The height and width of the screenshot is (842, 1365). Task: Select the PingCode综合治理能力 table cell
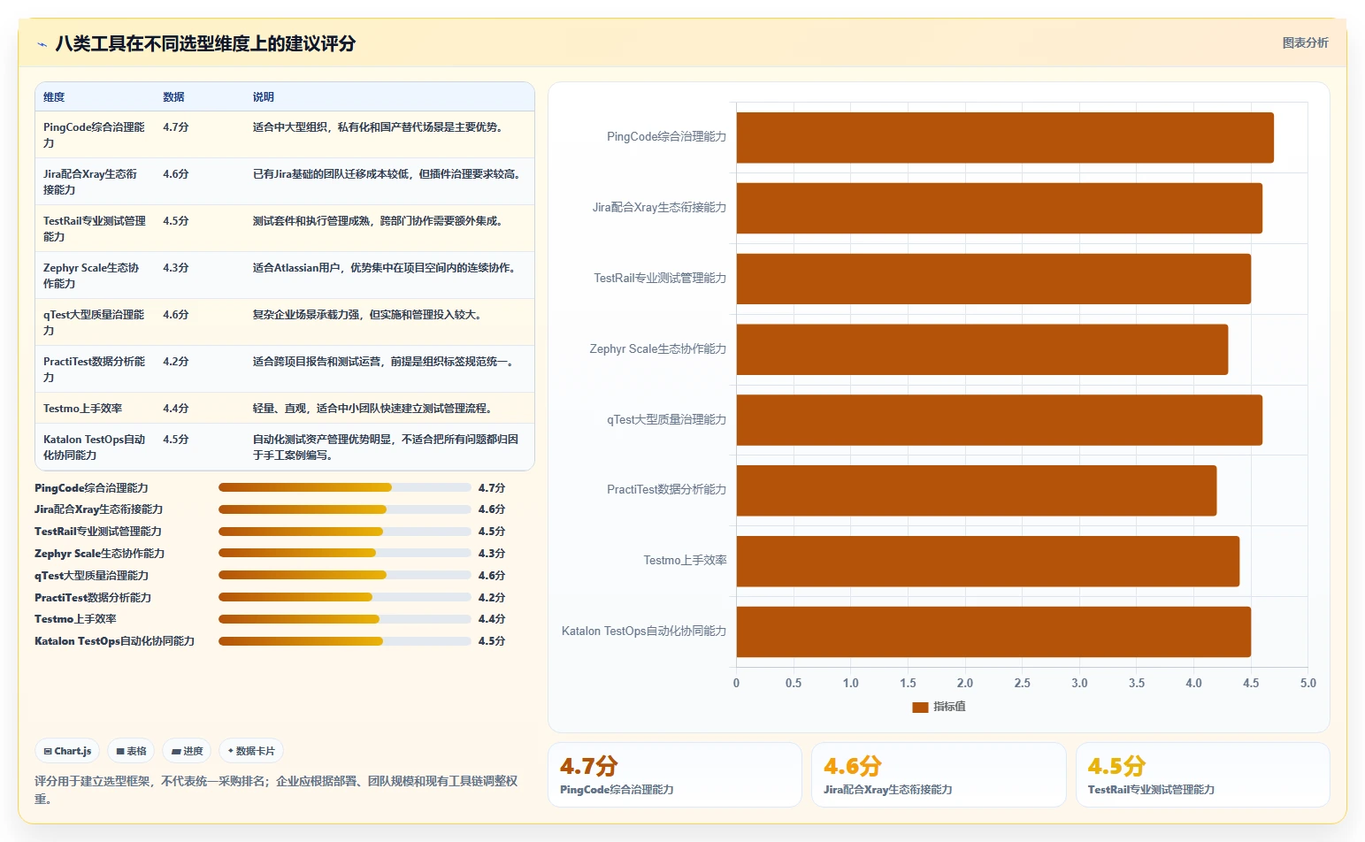(95, 135)
